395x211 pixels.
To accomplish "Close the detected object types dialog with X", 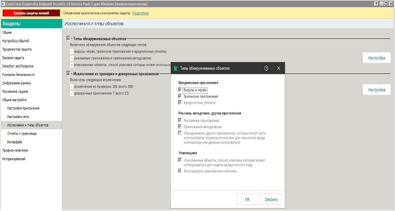I will [279, 68].
